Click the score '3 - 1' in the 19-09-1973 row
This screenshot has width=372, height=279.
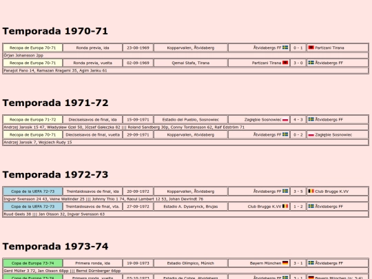pyautogui.click(x=298, y=263)
